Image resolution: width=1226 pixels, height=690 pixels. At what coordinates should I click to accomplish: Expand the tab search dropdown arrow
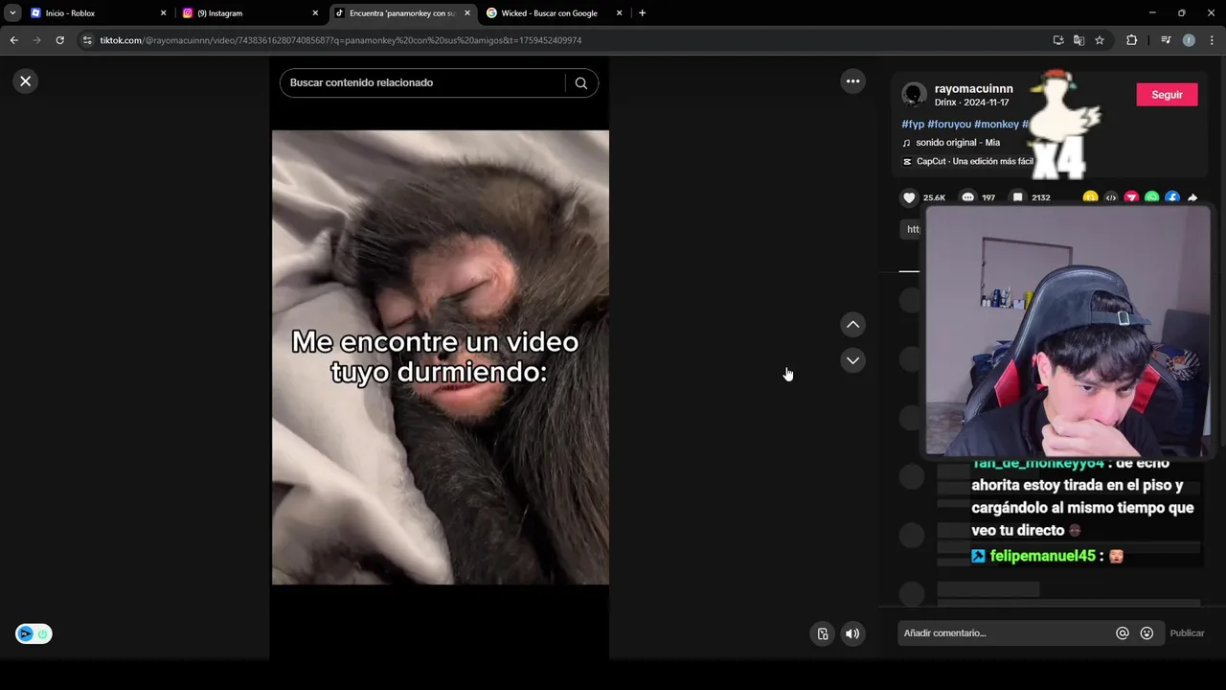click(x=12, y=13)
